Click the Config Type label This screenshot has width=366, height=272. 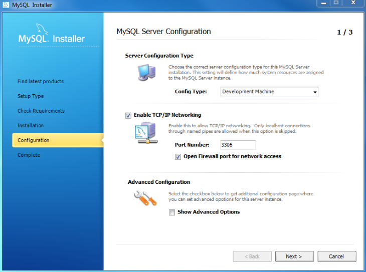pos(191,92)
